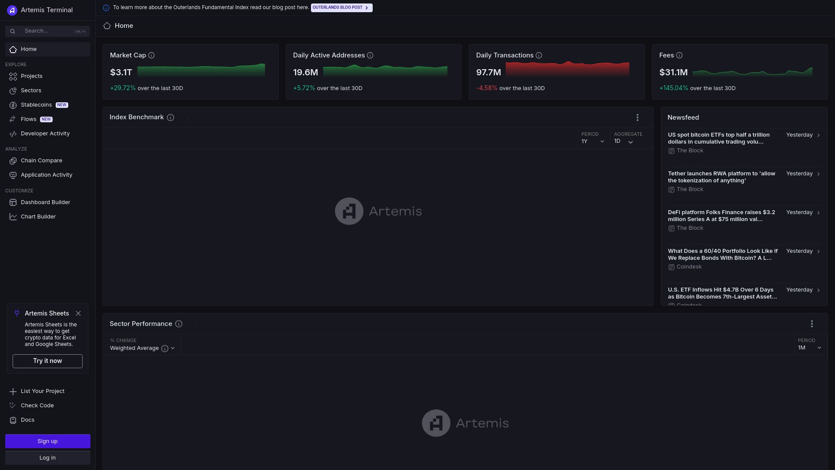Click the Fees sparkline chart
The height and width of the screenshot is (470, 835).
coord(752,72)
